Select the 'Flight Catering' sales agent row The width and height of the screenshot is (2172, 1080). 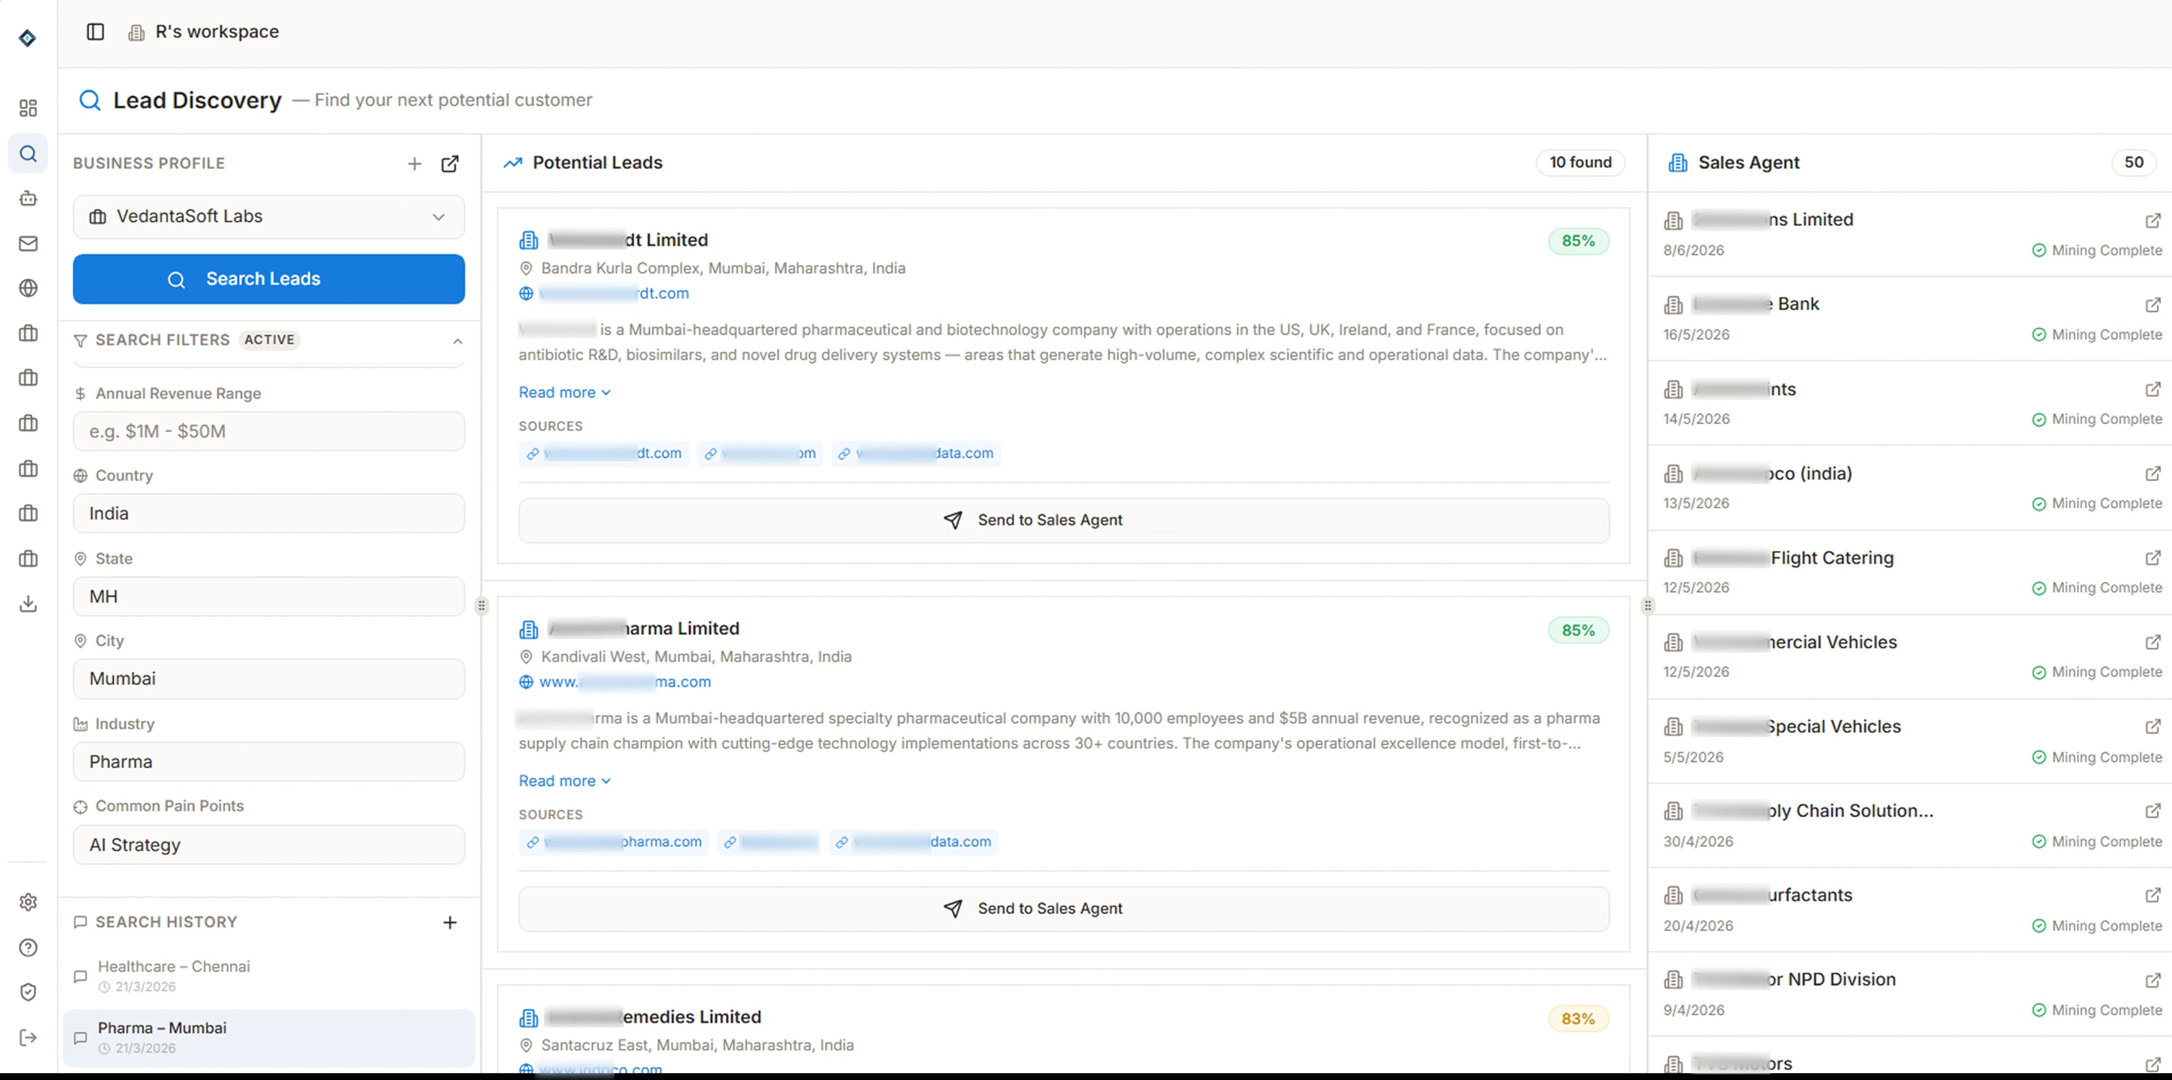point(1910,572)
